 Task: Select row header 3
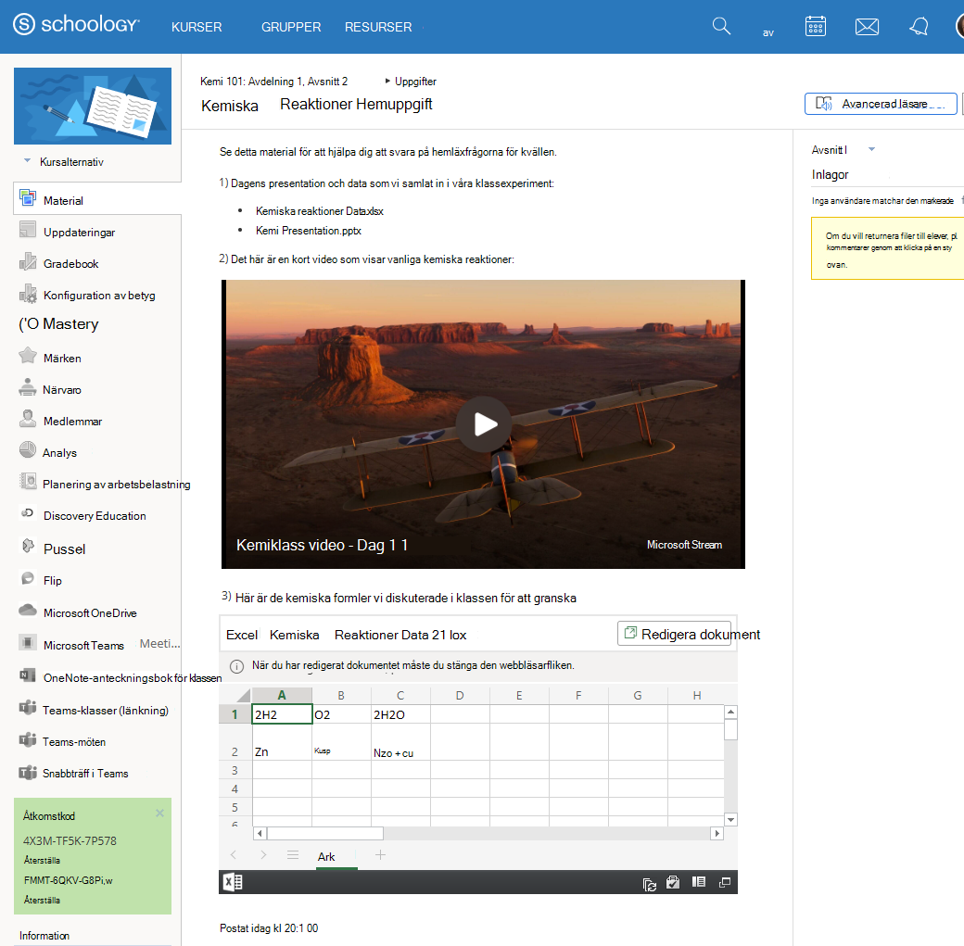pyautogui.click(x=235, y=770)
